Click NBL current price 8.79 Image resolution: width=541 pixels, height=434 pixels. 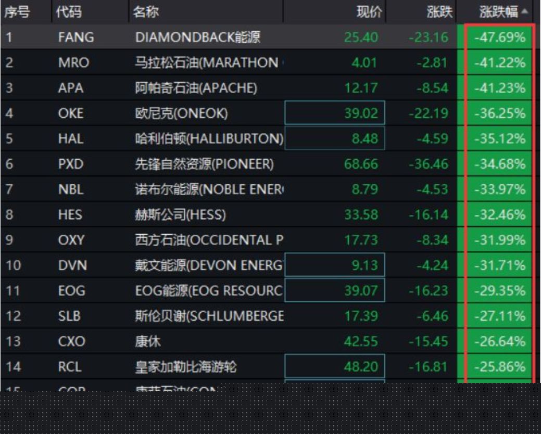point(364,189)
